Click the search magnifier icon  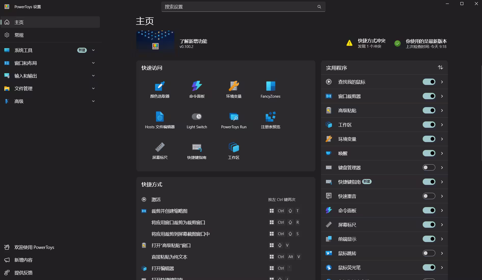point(319,7)
